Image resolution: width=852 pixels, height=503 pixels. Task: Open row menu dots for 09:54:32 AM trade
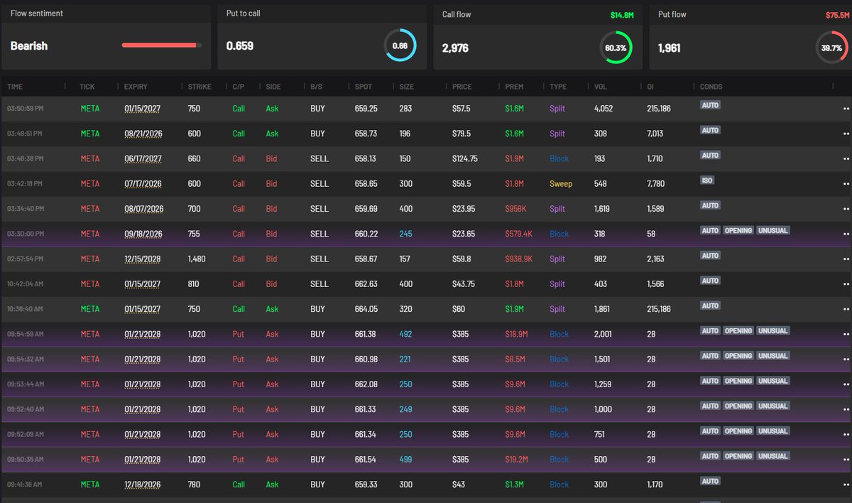tap(846, 359)
